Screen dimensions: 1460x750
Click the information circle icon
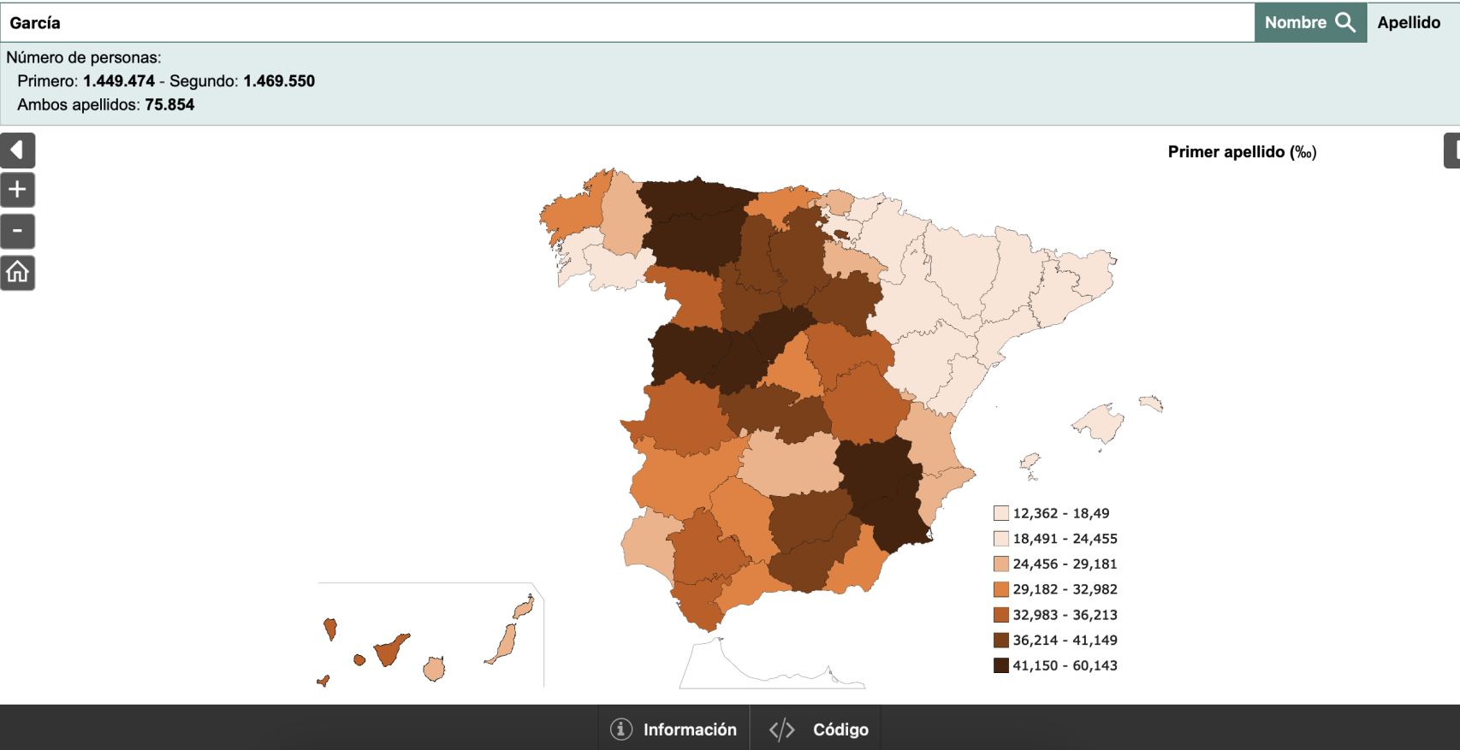621,729
